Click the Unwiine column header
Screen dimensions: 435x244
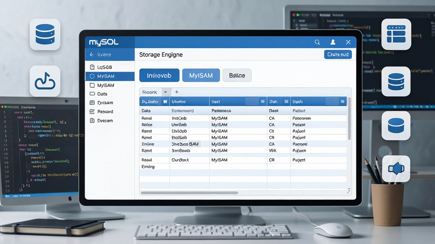[x=189, y=102]
